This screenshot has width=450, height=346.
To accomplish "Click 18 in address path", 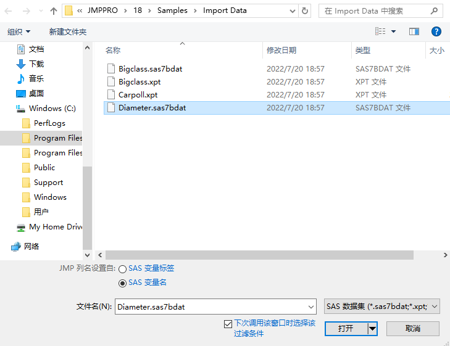I will [x=138, y=10].
